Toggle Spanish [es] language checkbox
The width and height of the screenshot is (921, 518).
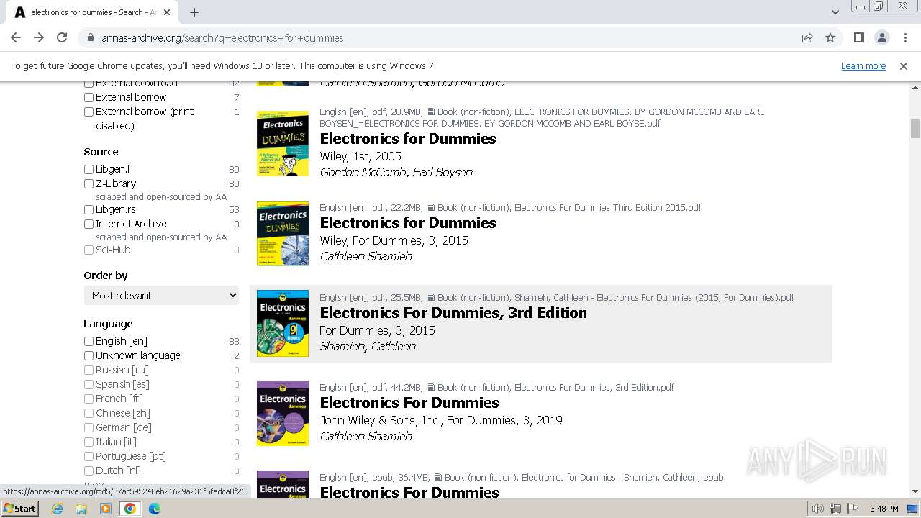pos(89,384)
